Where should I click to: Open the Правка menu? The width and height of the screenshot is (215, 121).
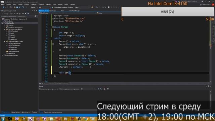[x=9, y=4]
